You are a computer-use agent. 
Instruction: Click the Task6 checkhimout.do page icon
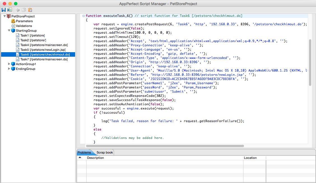tap(18, 54)
